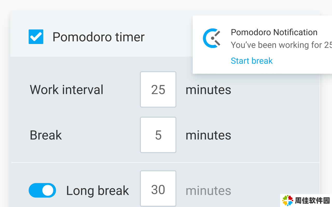Select the Break duration input box

(x=158, y=135)
